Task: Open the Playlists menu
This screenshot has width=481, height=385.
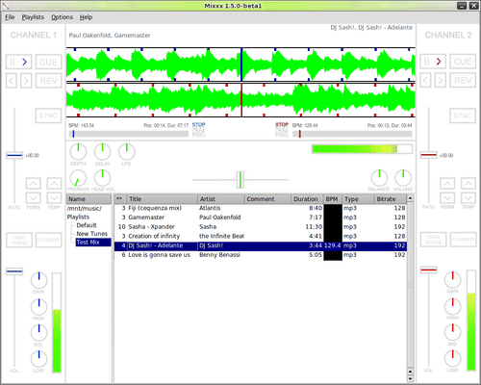Action: click(x=33, y=17)
